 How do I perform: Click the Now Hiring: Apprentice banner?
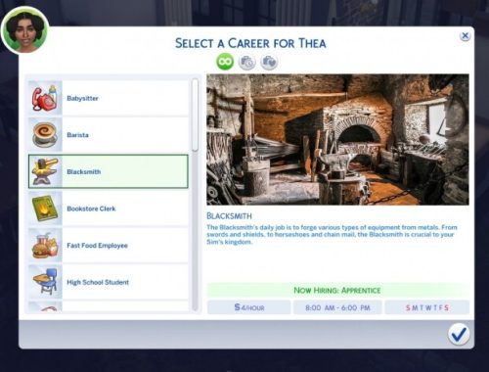337,290
